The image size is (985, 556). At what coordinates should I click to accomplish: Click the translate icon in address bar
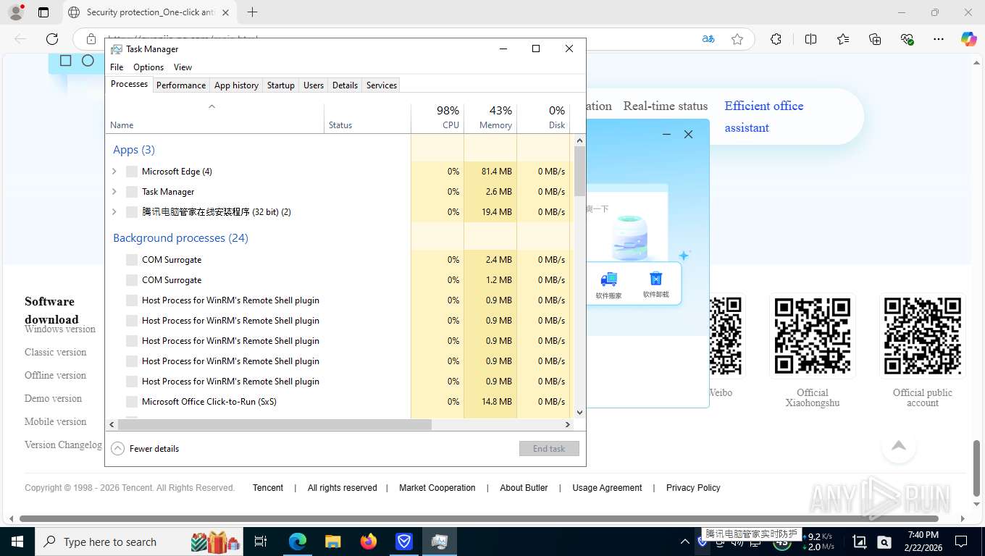click(708, 39)
